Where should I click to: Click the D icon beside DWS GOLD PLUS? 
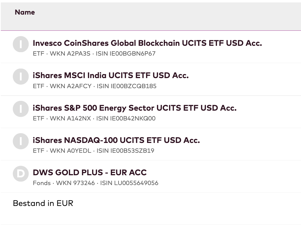(21, 173)
